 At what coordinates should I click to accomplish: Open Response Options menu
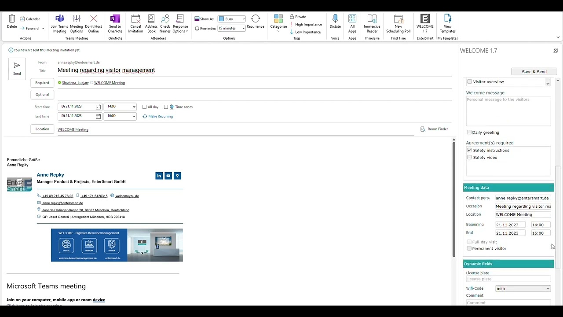(x=180, y=23)
